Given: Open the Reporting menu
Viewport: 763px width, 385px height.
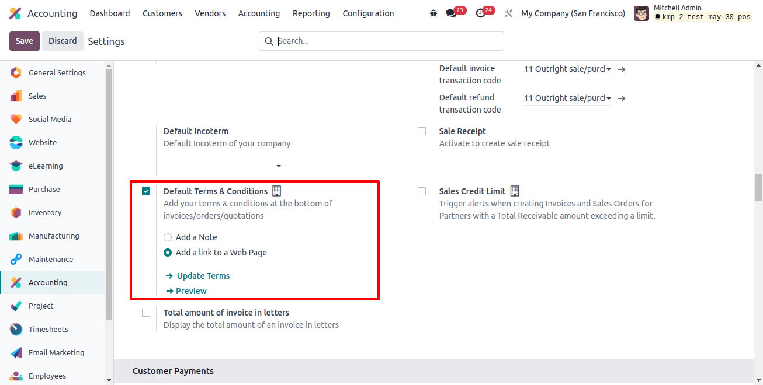Looking at the screenshot, I should tap(311, 13).
